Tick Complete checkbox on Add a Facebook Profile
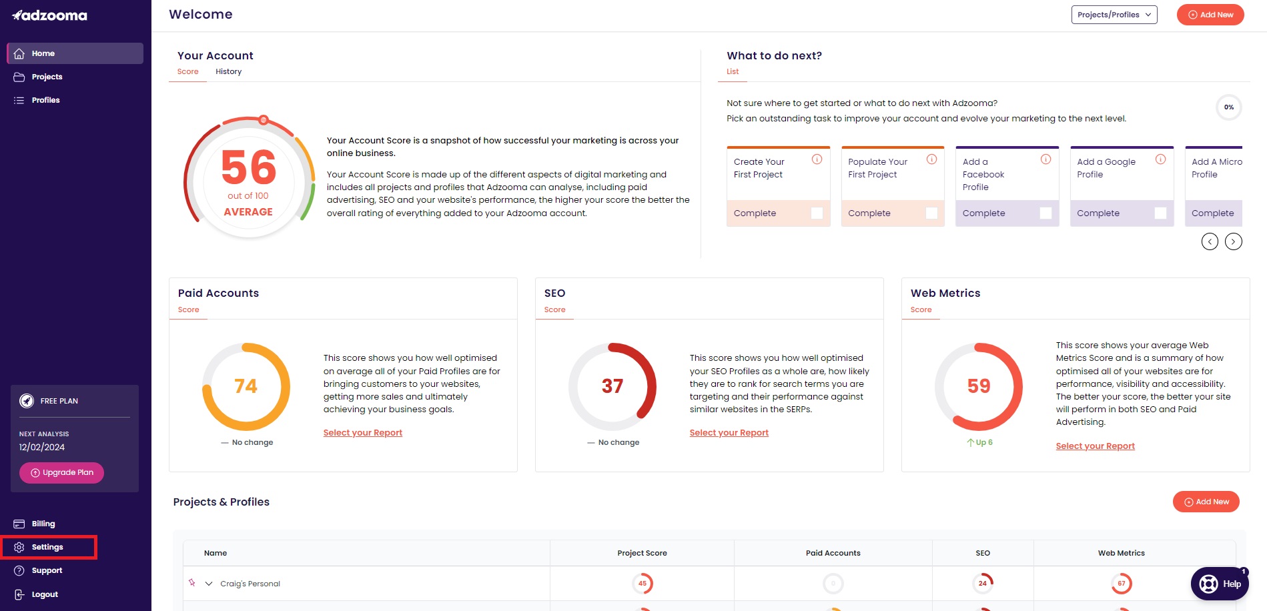 (x=1045, y=213)
